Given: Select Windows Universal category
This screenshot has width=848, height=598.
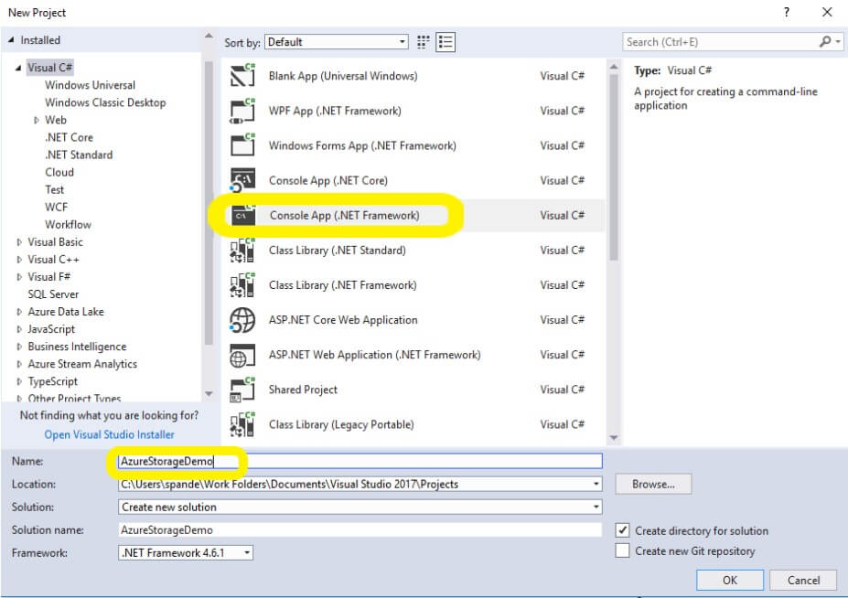Looking at the screenshot, I should pyautogui.click(x=90, y=85).
